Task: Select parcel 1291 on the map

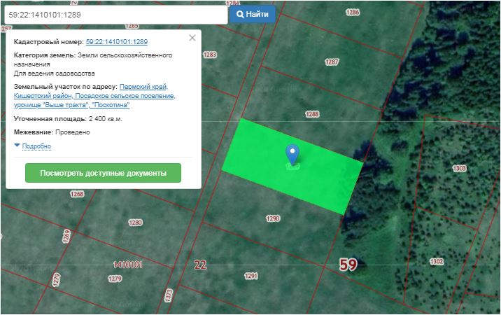Action: coord(251,276)
